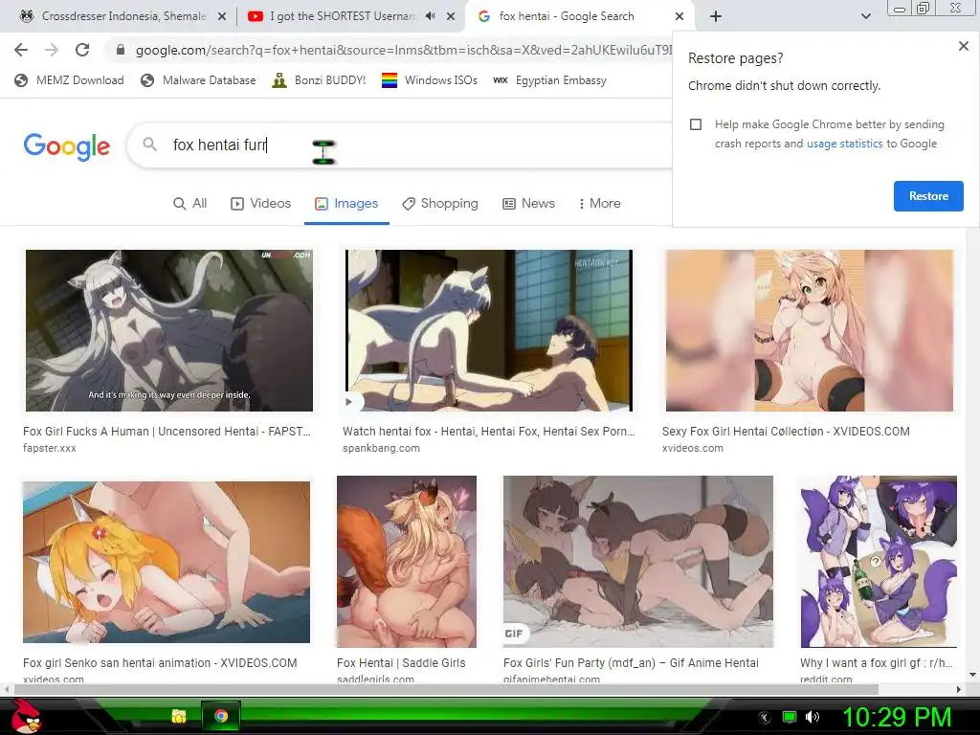Open the Egyptian Embassy bookmark
Screen dimensions: 980x735
[550, 80]
